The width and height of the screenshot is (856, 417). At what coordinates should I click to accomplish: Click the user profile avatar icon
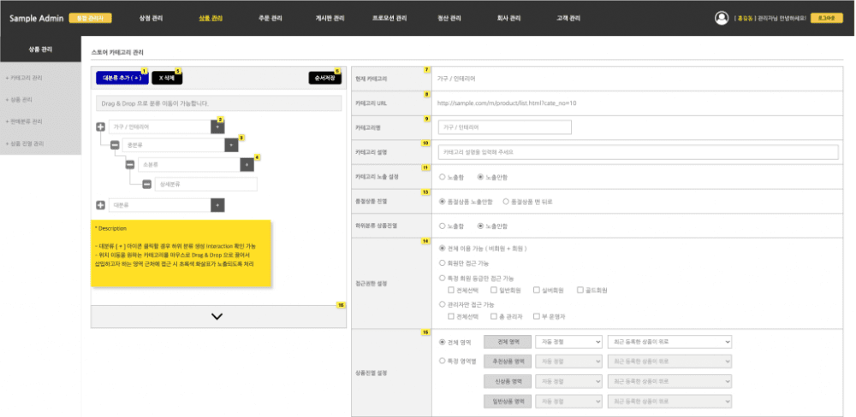click(x=722, y=18)
